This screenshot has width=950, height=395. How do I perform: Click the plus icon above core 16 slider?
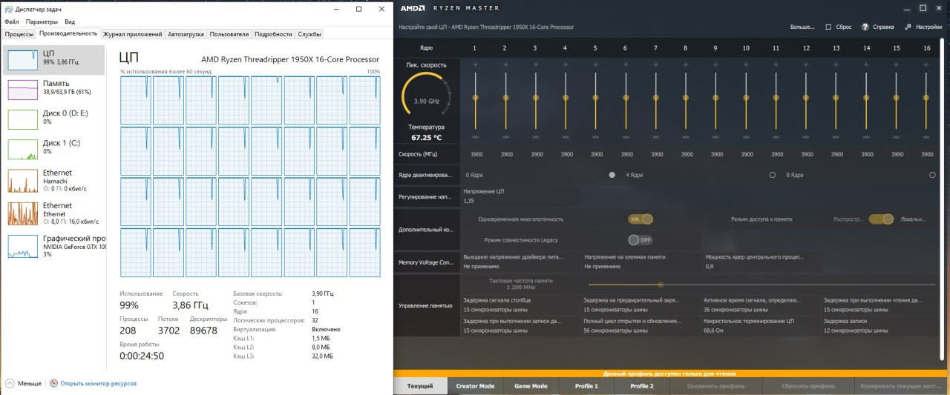[x=926, y=65]
